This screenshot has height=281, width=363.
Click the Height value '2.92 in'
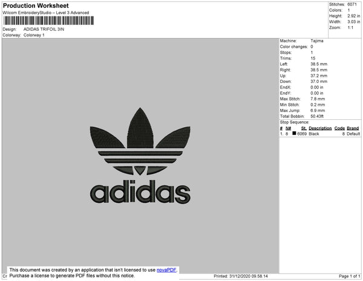tap(353, 16)
